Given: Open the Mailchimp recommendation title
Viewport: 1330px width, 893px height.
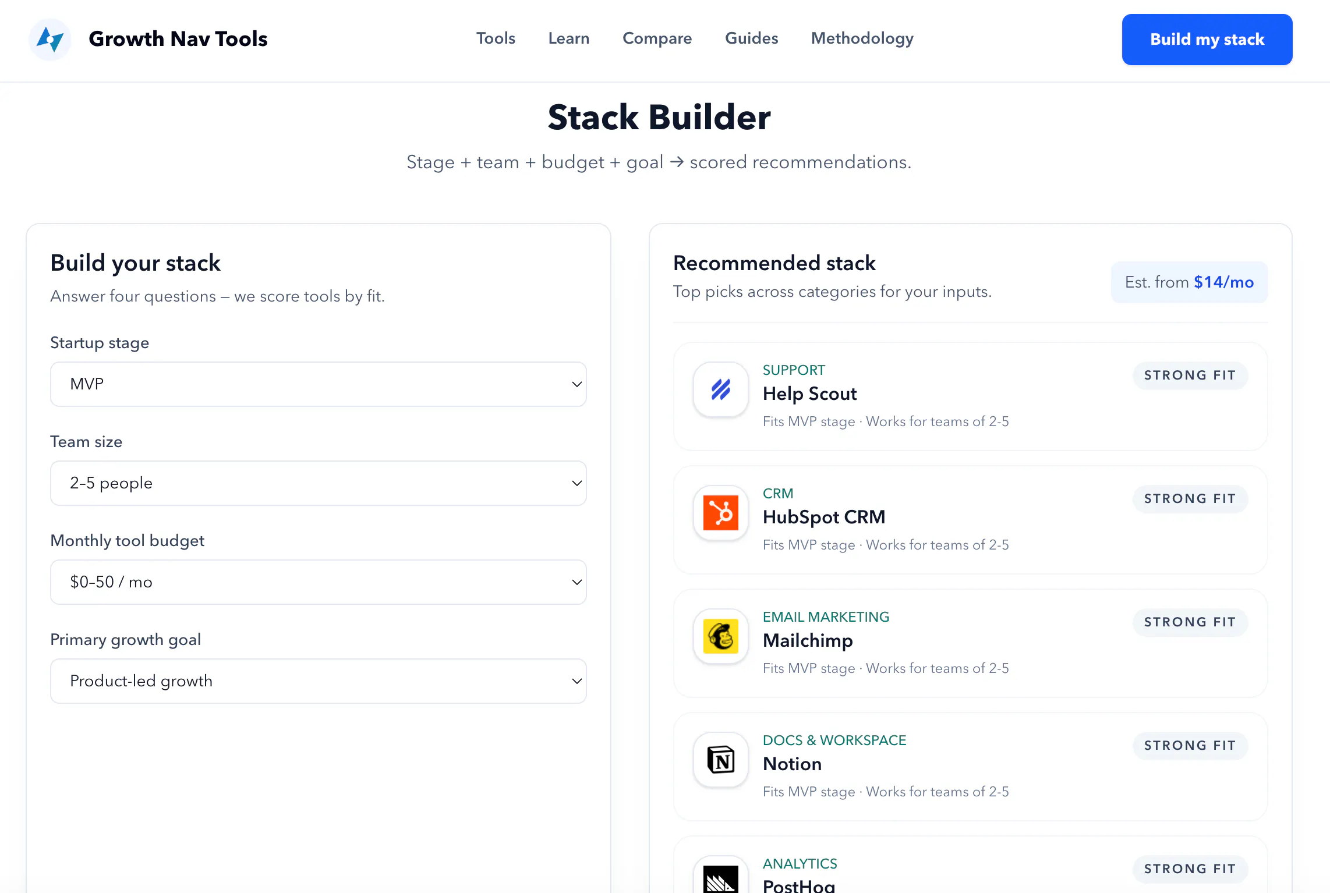Looking at the screenshot, I should coord(808,641).
